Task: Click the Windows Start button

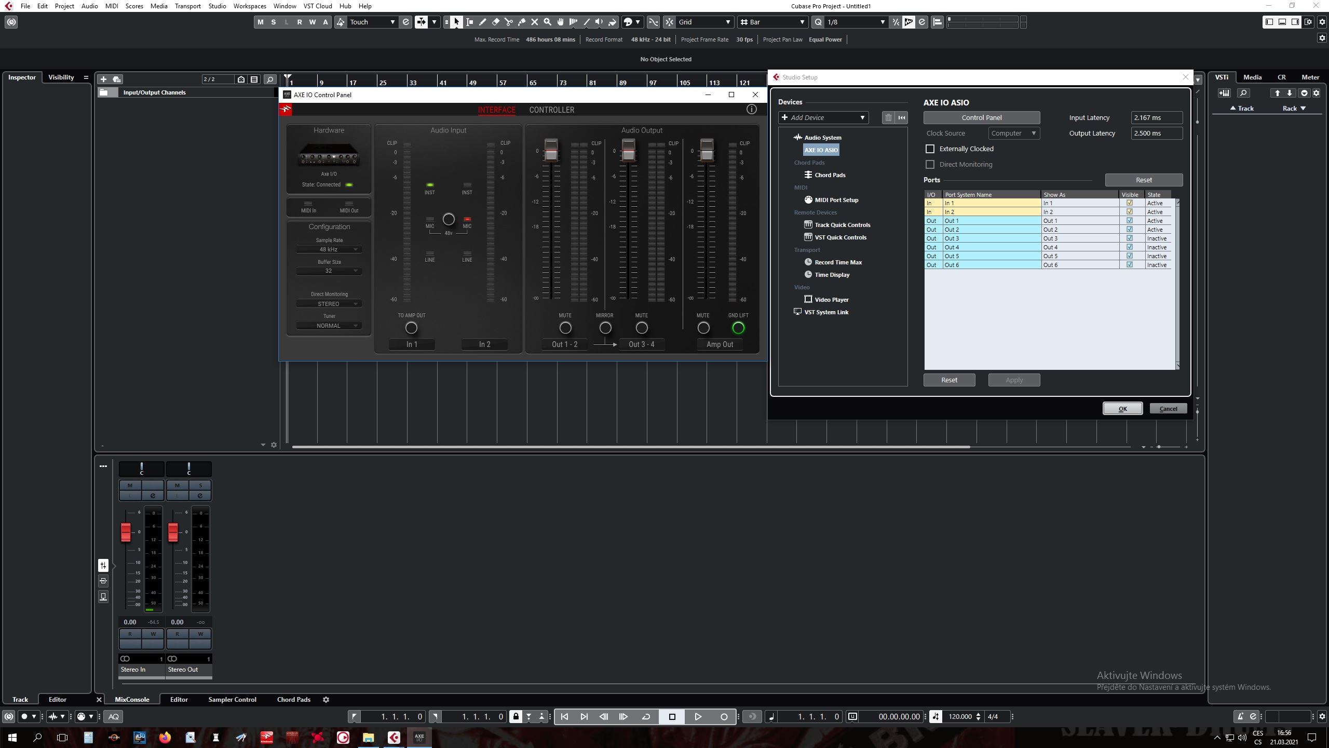Action: 12,737
